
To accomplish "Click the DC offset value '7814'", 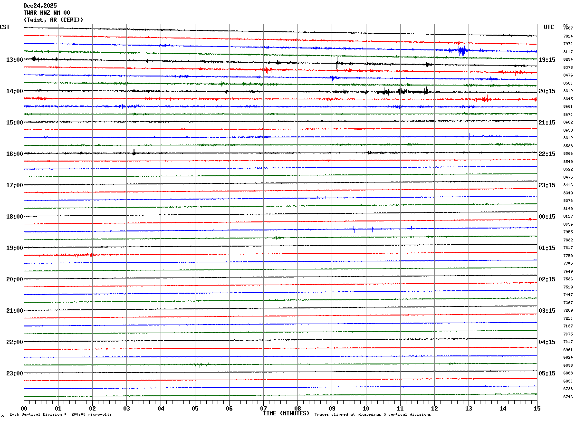I will tap(568, 36).
